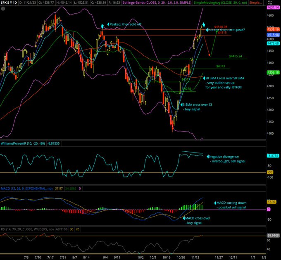281x260 pixels.
Task: Click the magenta 0 MACD axis bubble
Action: tap(269, 209)
